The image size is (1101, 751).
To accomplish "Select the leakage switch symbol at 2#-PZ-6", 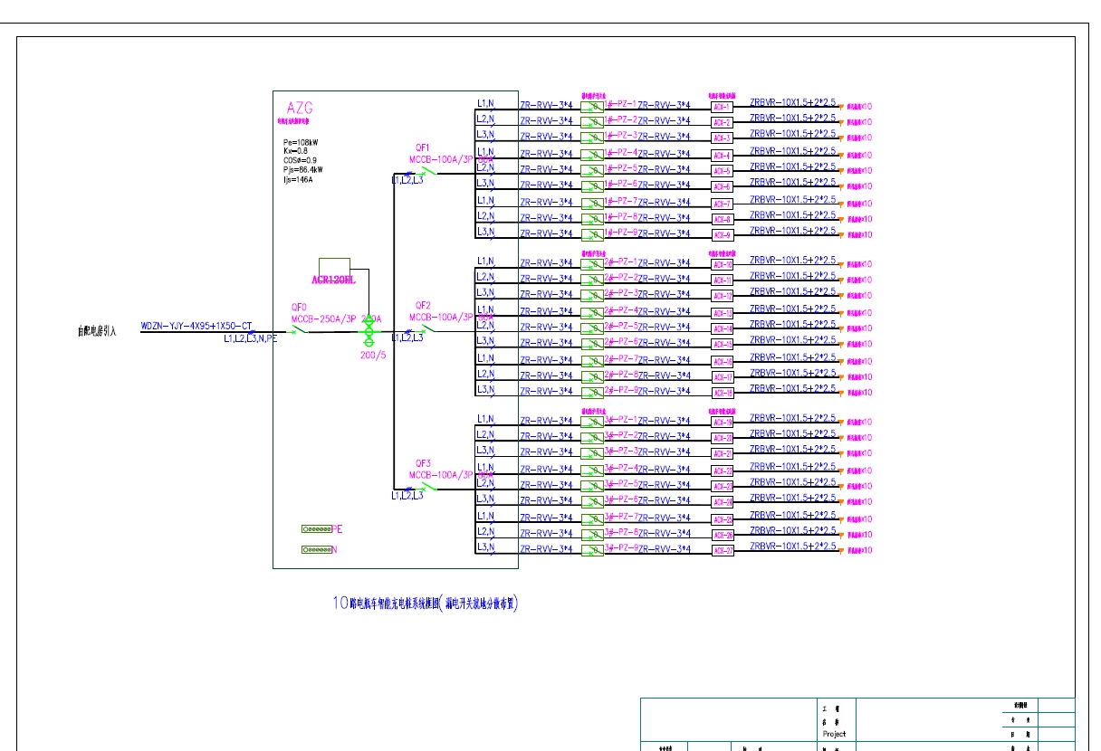I will pyautogui.click(x=592, y=344).
